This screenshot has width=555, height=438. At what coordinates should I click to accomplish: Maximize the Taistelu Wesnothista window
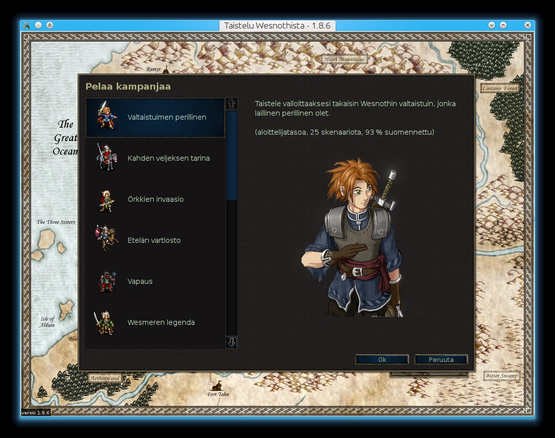click(503, 25)
